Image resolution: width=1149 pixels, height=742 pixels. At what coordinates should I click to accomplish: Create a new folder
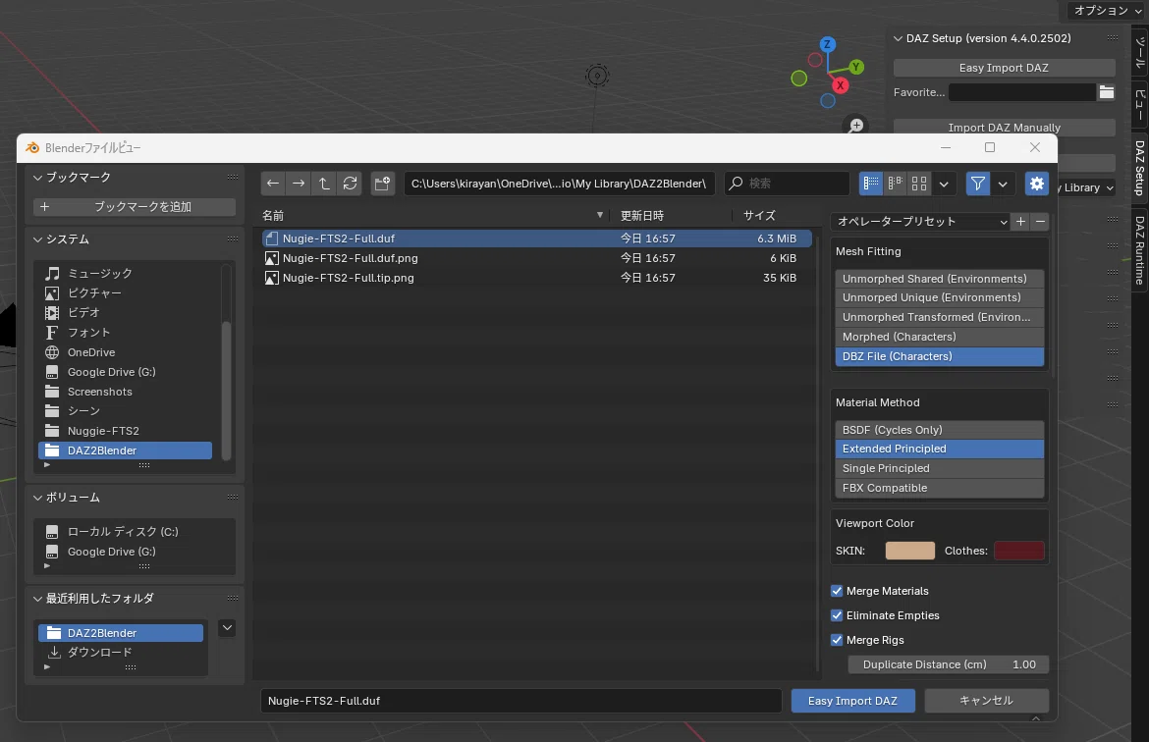pyautogui.click(x=383, y=184)
